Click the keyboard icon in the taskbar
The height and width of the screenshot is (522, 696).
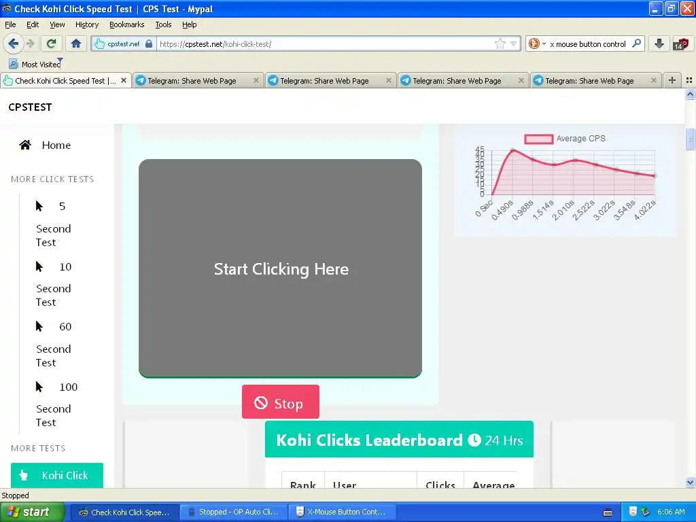point(608,512)
